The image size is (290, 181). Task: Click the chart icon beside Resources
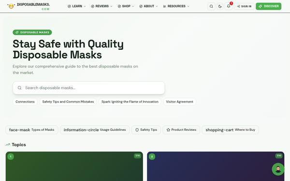click(164, 6)
